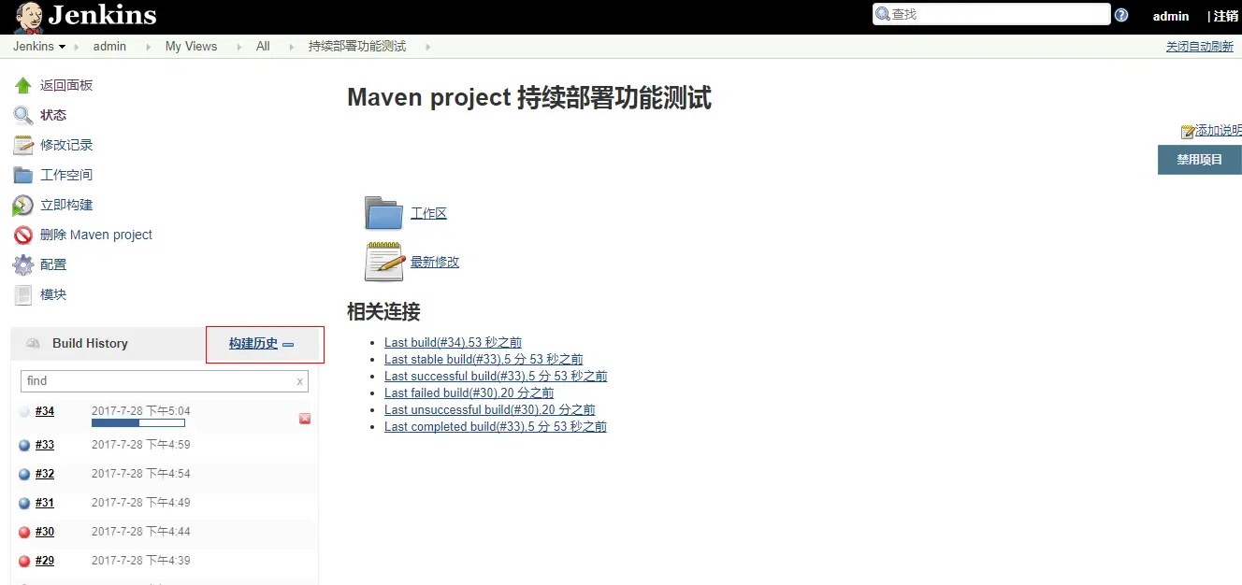Image resolution: width=1242 pixels, height=585 pixels.
Task: Click the green up arrow icon for 返回面板
Action: pyautogui.click(x=23, y=85)
